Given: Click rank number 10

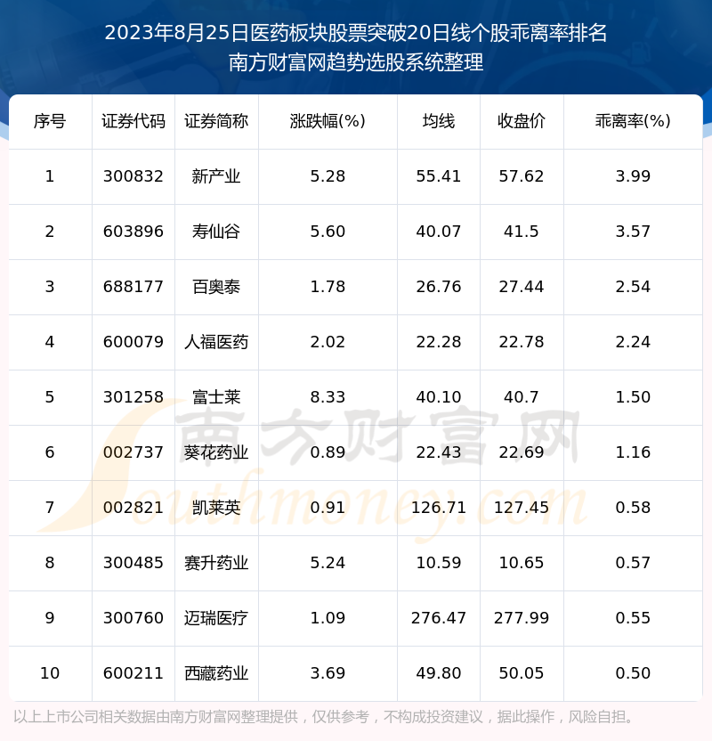Looking at the screenshot, I should click(50, 673).
